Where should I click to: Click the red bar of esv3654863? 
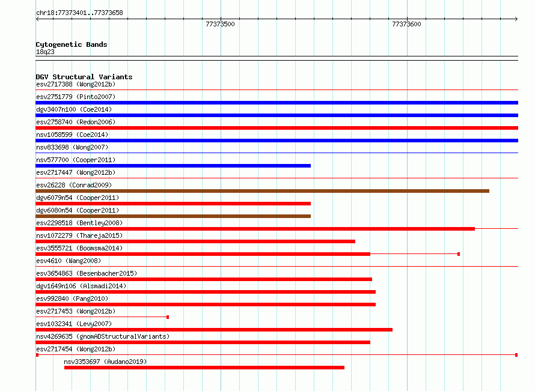click(204, 279)
